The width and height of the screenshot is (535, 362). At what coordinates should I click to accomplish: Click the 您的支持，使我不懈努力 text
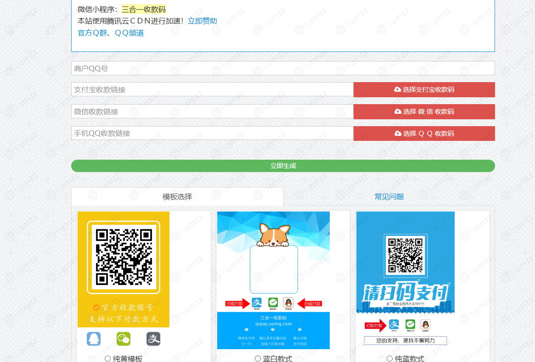pos(405,340)
